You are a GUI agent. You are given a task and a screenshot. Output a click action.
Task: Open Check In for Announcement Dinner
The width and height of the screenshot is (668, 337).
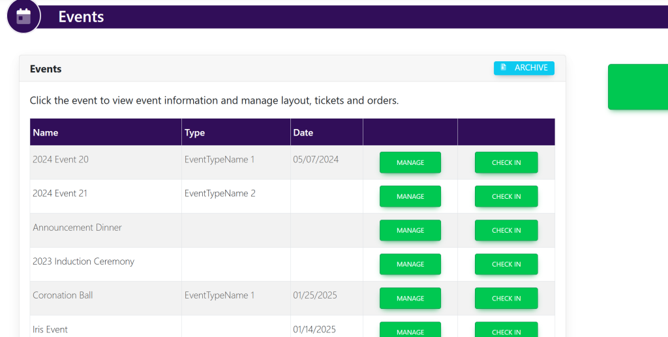[506, 230]
